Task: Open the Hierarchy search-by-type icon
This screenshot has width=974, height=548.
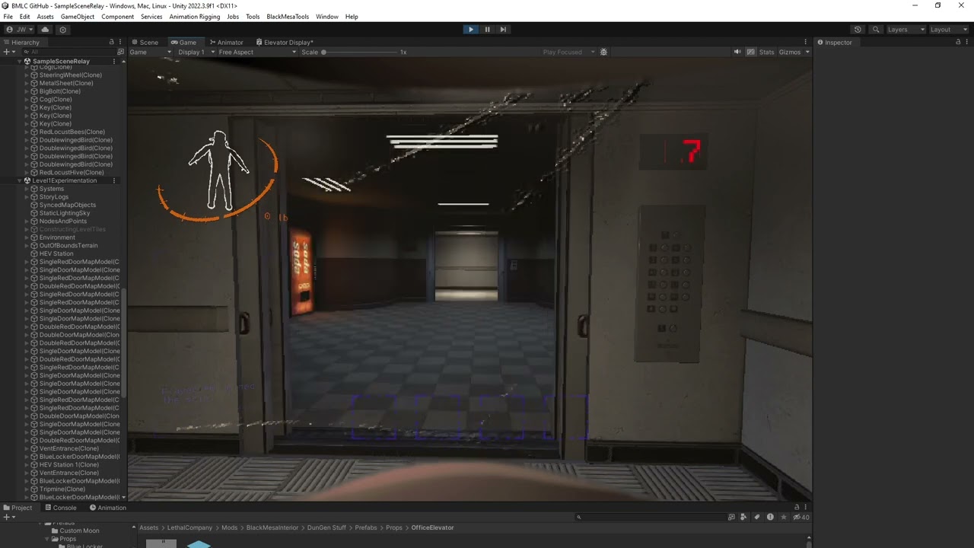Action: (x=120, y=52)
